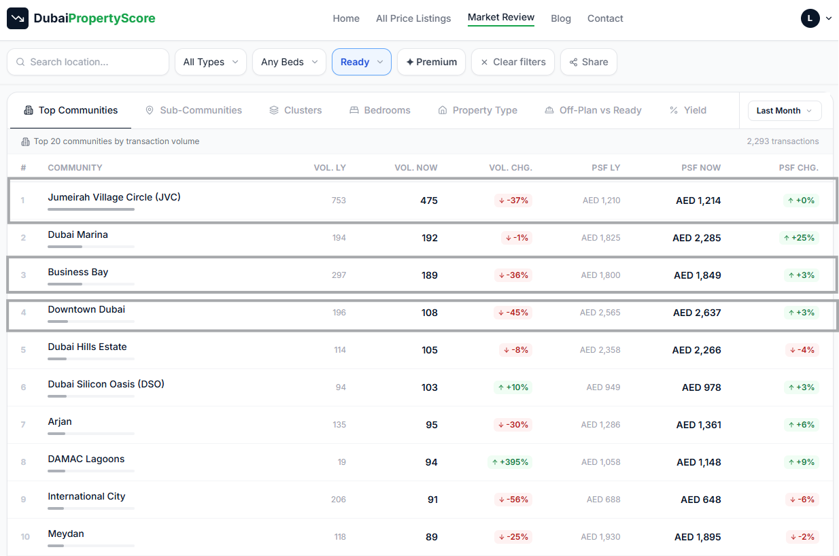Focus the Search location input
The width and height of the screenshot is (839, 556).
click(x=88, y=62)
